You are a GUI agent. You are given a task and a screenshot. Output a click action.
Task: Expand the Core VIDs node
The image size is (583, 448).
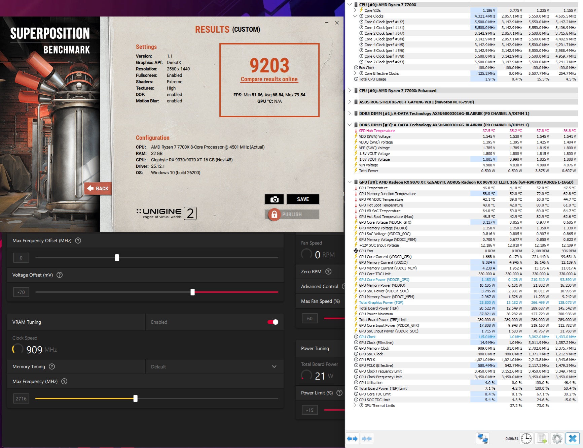click(355, 10)
